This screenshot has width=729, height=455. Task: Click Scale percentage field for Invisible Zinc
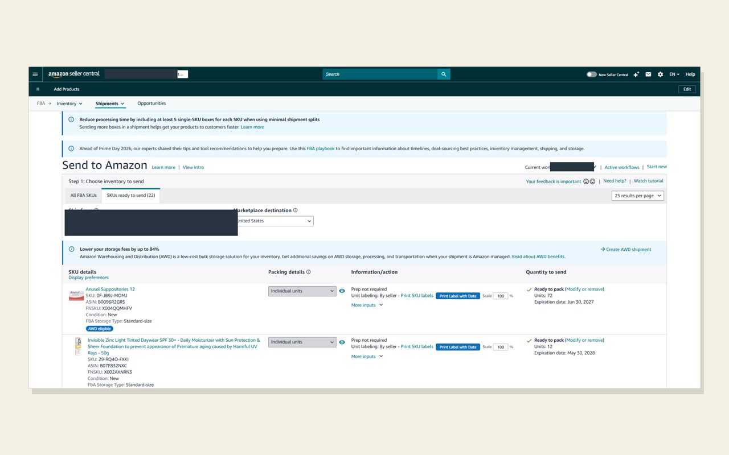click(501, 347)
